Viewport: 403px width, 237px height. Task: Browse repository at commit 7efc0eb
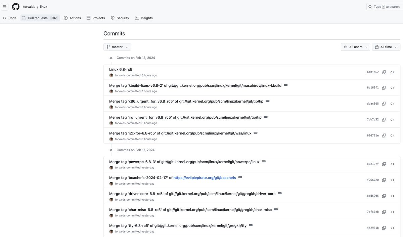tap(392, 212)
